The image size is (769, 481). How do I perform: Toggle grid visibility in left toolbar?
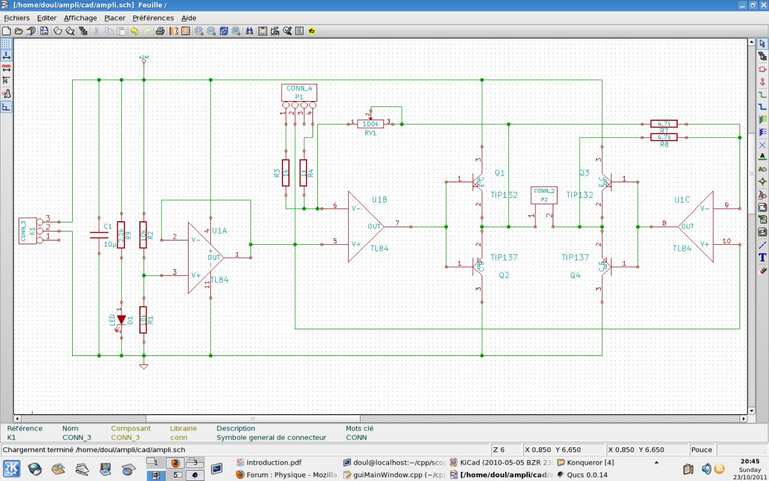coord(6,44)
